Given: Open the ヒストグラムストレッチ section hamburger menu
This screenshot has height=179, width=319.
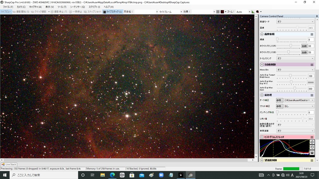Looking at the screenshot, I should [312, 137].
